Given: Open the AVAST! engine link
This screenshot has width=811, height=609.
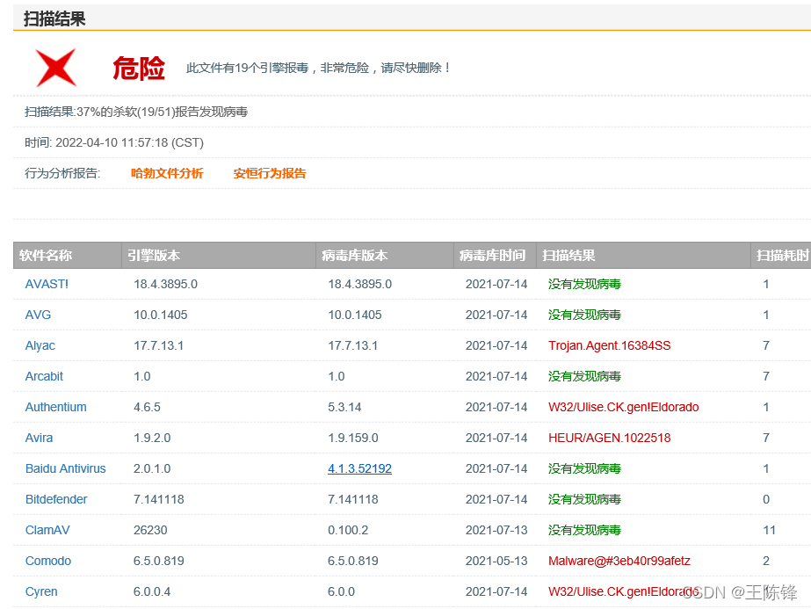Looking at the screenshot, I should 47,284.
